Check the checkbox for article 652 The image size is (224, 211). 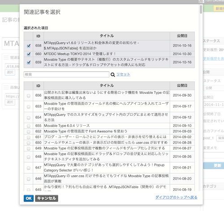pyautogui.click(x=29, y=132)
